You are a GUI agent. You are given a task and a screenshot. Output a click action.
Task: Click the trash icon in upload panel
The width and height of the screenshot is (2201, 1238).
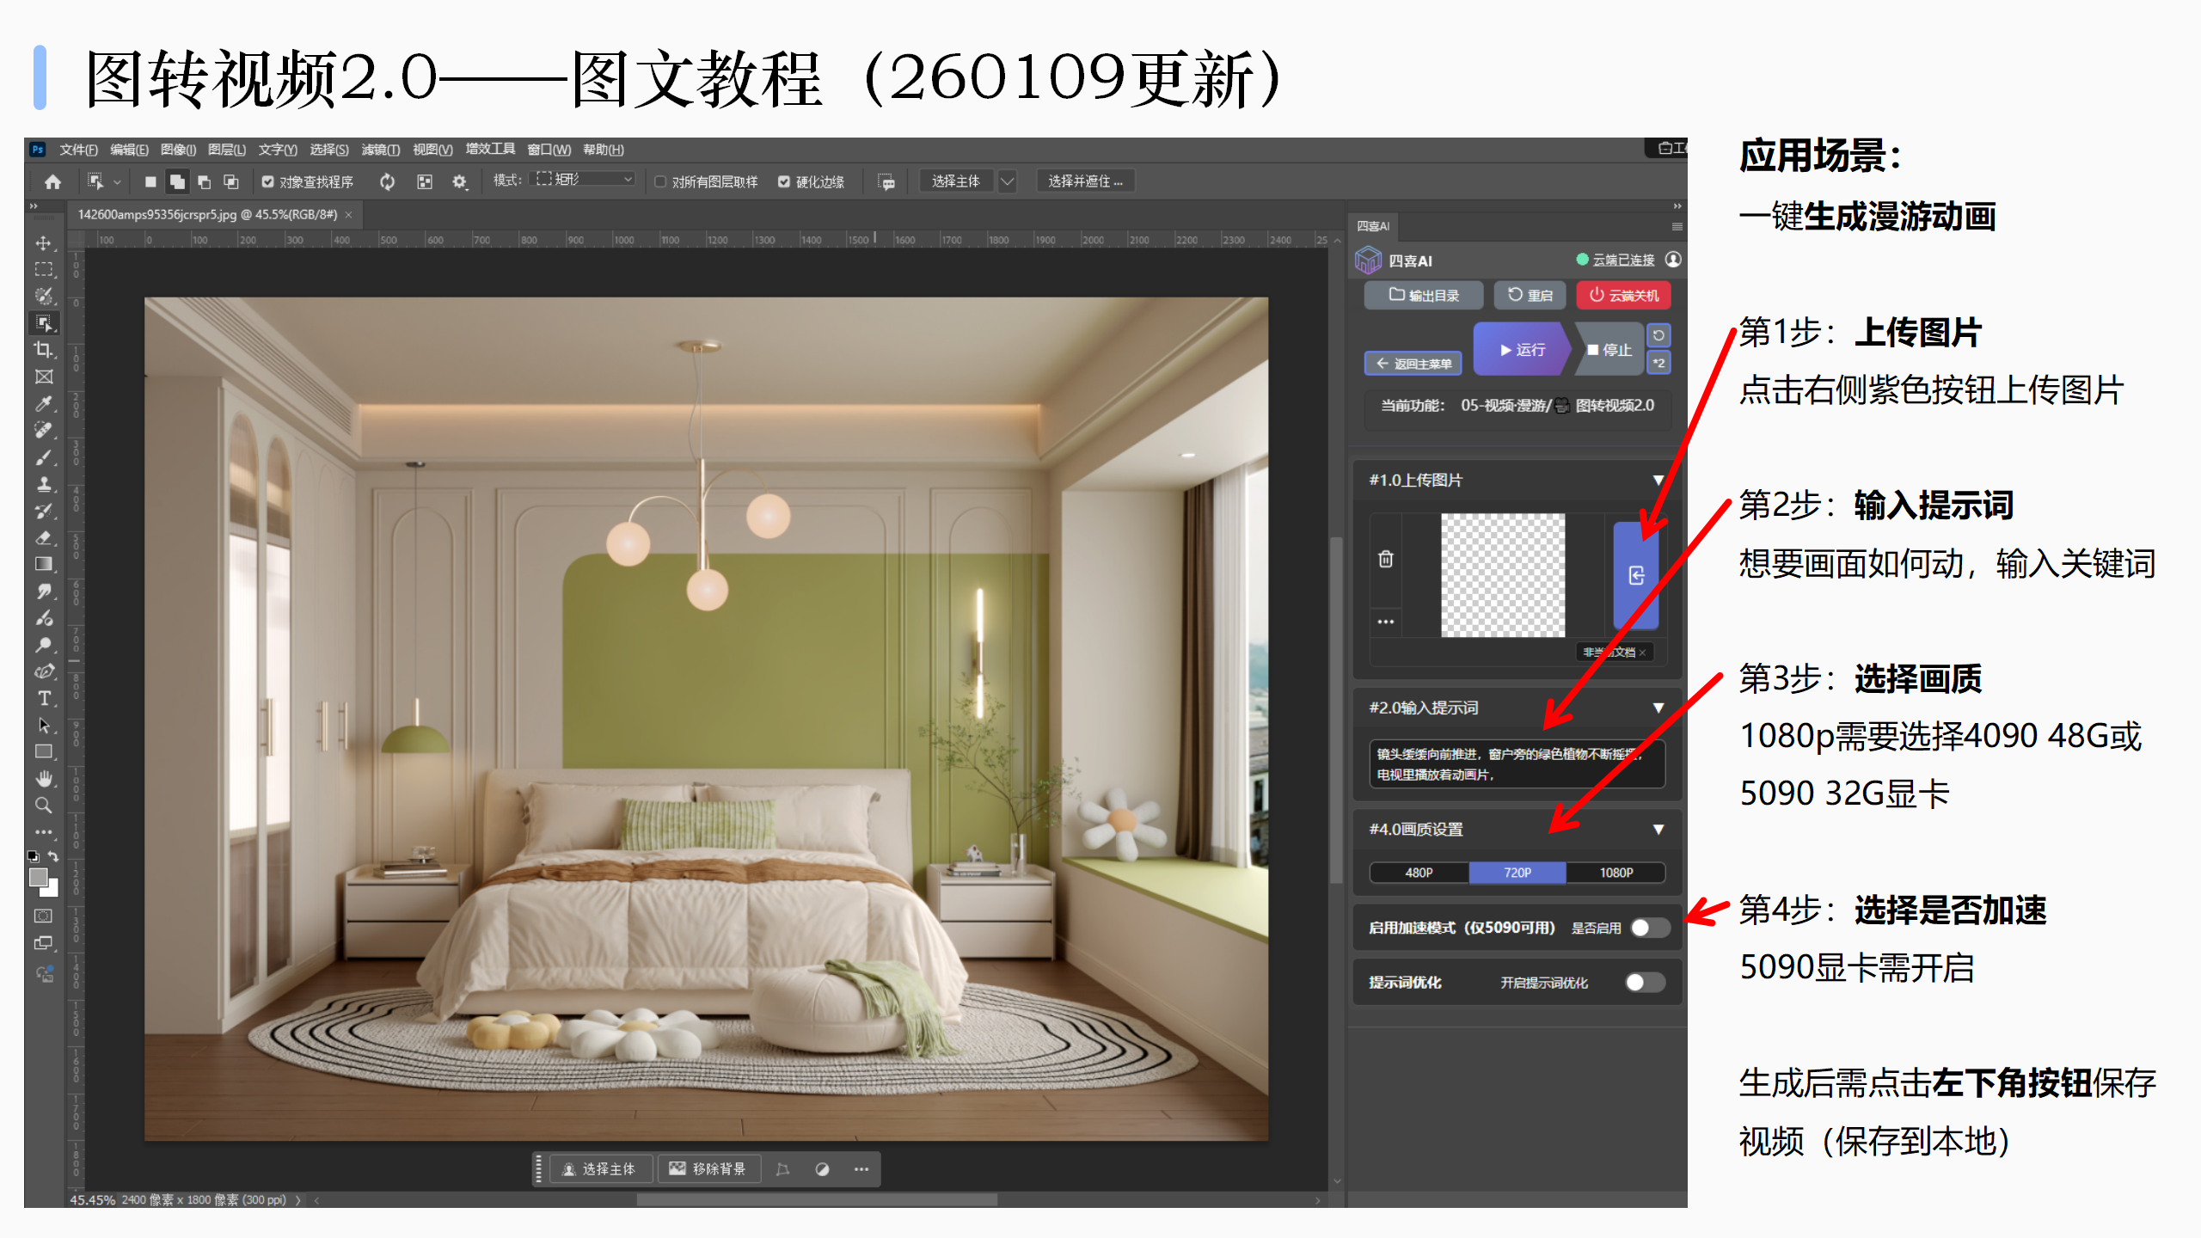(1385, 560)
